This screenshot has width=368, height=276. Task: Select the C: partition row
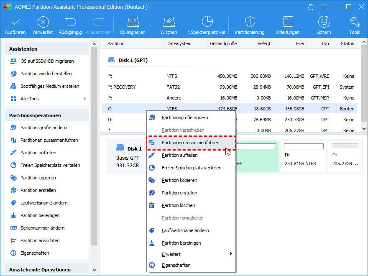tap(230, 109)
